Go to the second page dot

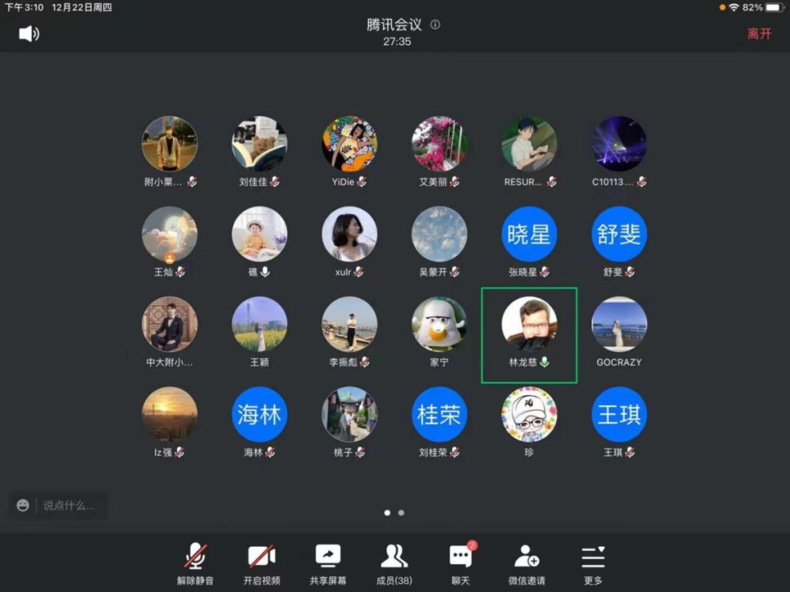click(x=401, y=513)
